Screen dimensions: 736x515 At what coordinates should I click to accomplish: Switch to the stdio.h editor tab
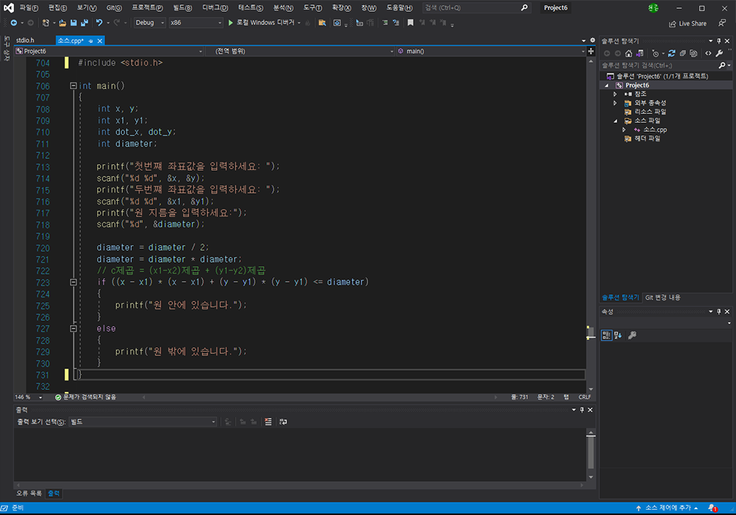tap(25, 40)
